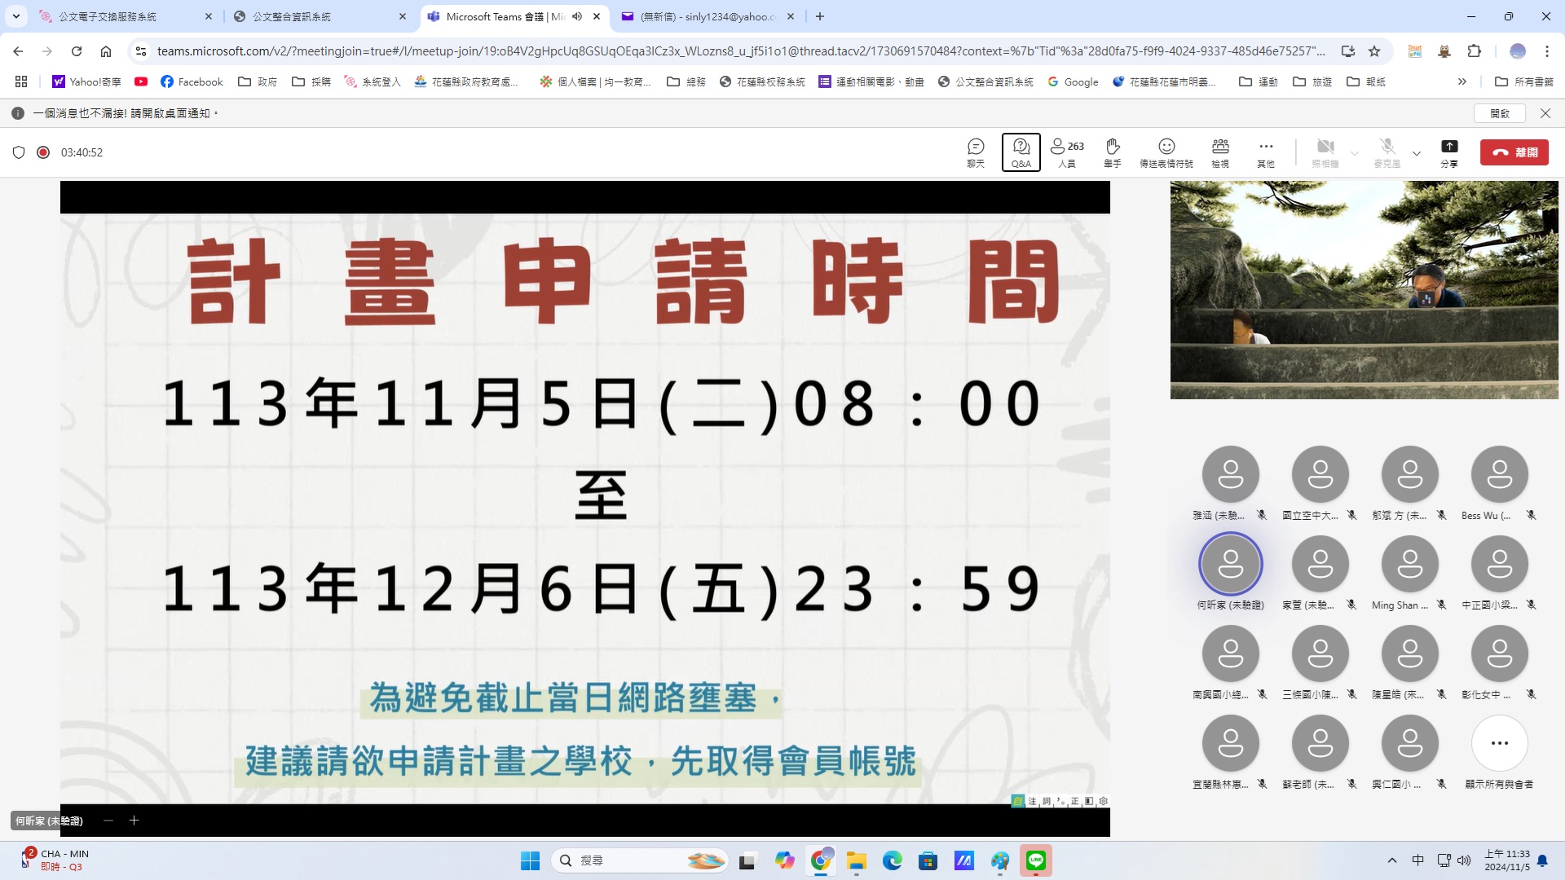
Task: Expand microphone device options arrow
Action: pos(1417,153)
